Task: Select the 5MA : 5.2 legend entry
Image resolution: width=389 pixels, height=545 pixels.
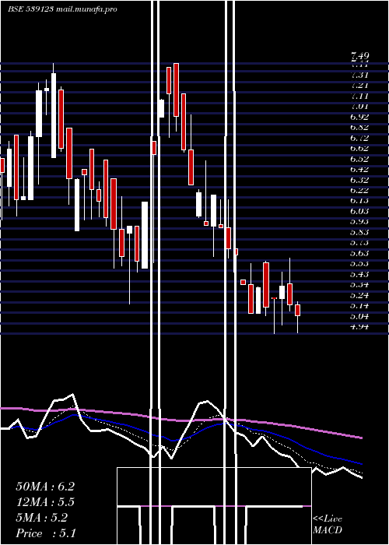Action: (42, 518)
